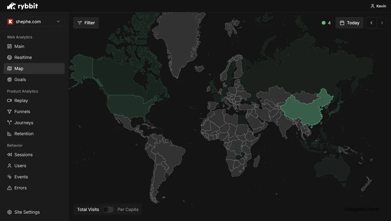Open the Events section
This screenshot has height=221, width=391.
pyautogui.click(x=21, y=177)
